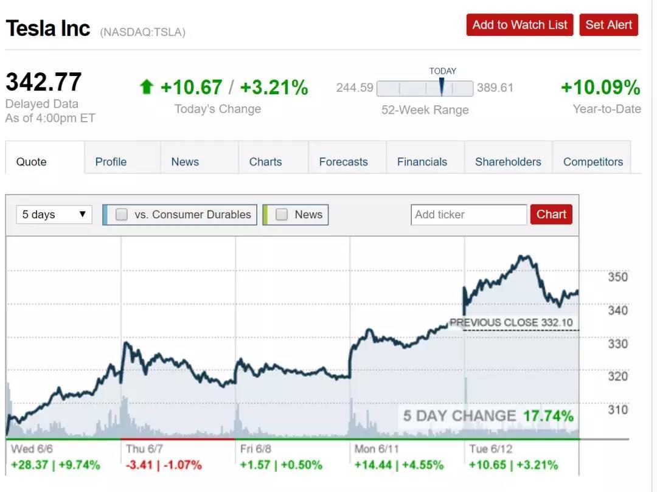The image size is (657, 492).
Task: Toggle the News checkbox on chart
Action: (282, 215)
